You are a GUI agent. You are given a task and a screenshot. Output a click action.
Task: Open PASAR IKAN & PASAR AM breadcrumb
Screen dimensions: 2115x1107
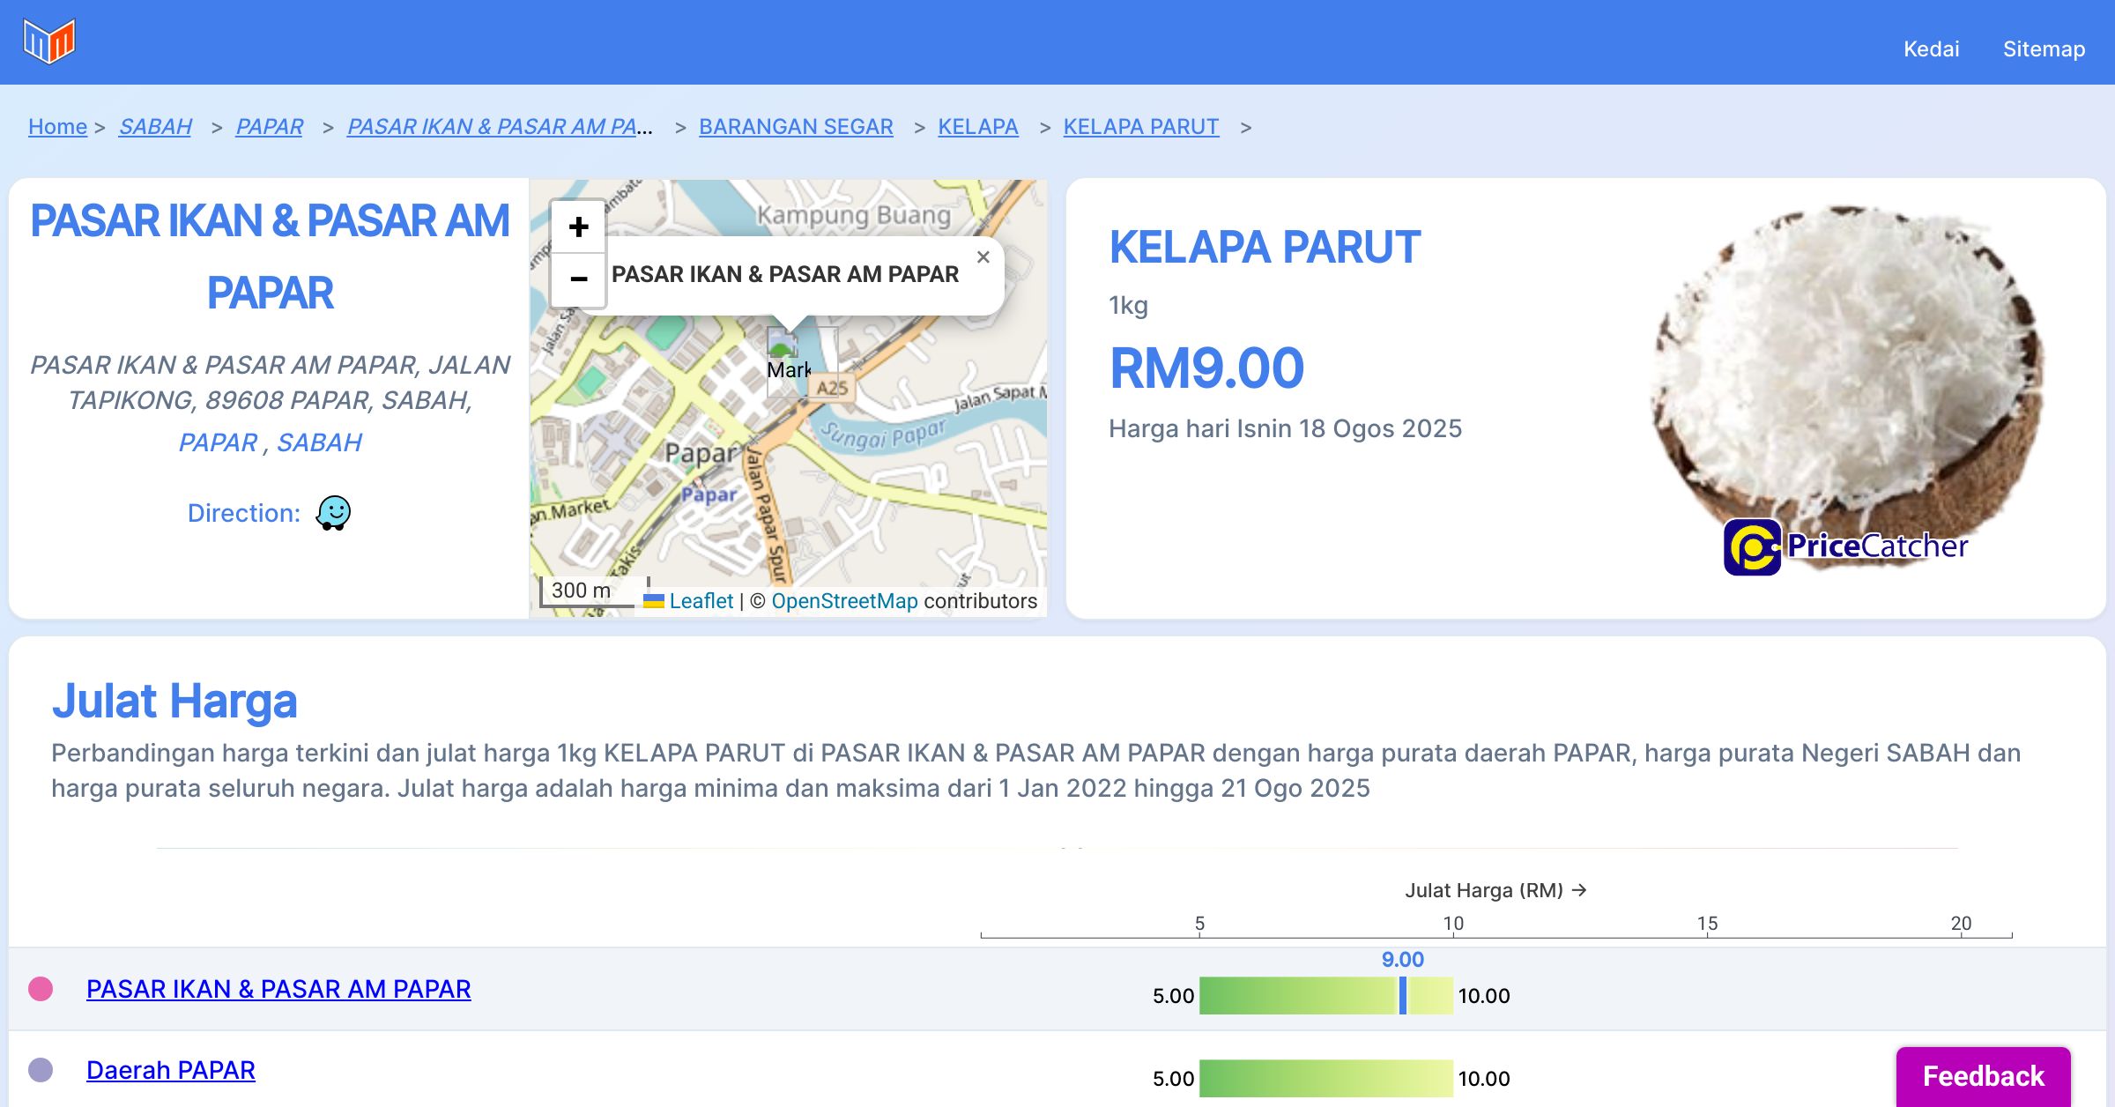[x=500, y=127]
